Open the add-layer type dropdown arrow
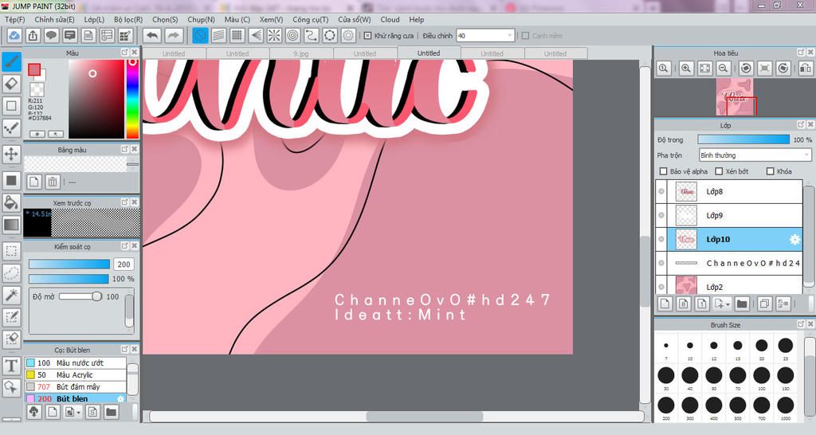816x435 pixels. point(728,304)
